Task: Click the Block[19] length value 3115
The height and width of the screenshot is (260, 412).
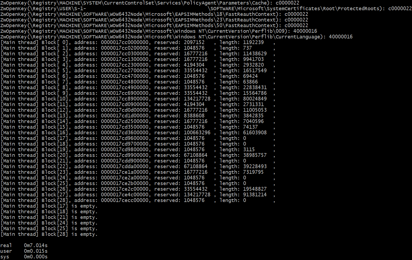Action: coord(249,150)
